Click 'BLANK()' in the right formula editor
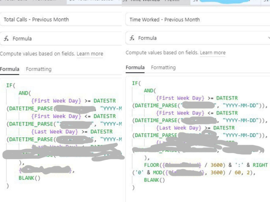The image size is (270, 202). [154, 180]
